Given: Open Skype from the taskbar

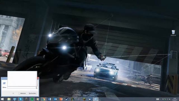Looking at the screenshot, I should coord(20,99).
